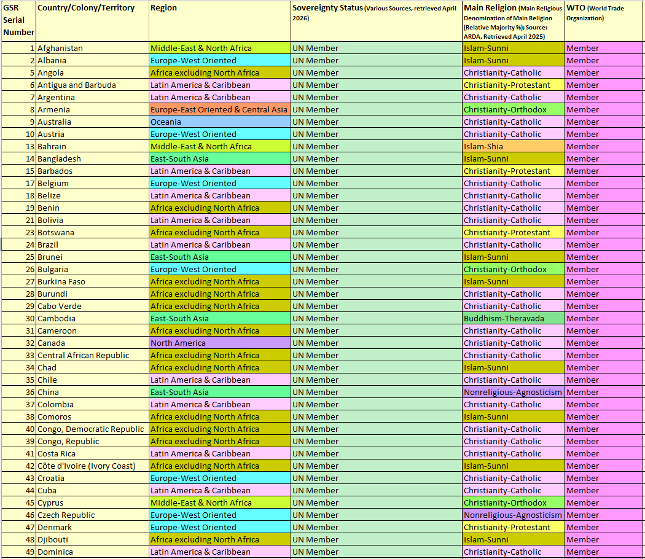
Task: Select the Cameroon country cell
Action: (92, 330)
